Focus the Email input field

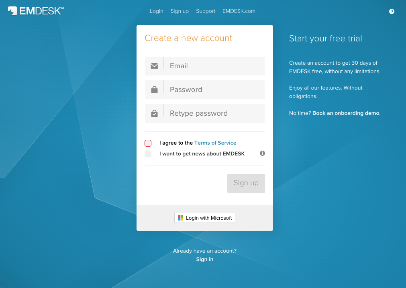pyautogui.click(x=204, y=66)
